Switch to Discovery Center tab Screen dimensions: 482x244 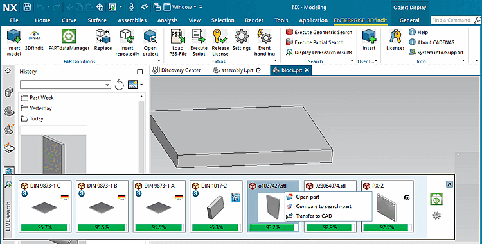click(x=177, y=70)
